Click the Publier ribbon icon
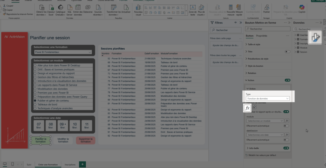326x168 pixels. [x=266, y=10]
